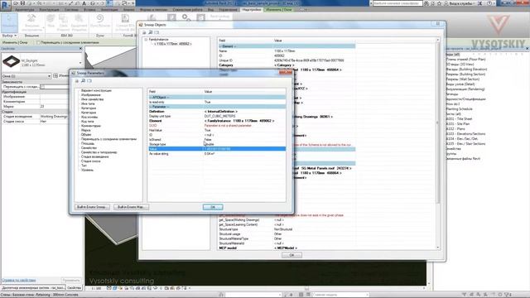Favorites star icon in title bar
The width and height of the screenshot is (530, 298).
coord(439,3)
